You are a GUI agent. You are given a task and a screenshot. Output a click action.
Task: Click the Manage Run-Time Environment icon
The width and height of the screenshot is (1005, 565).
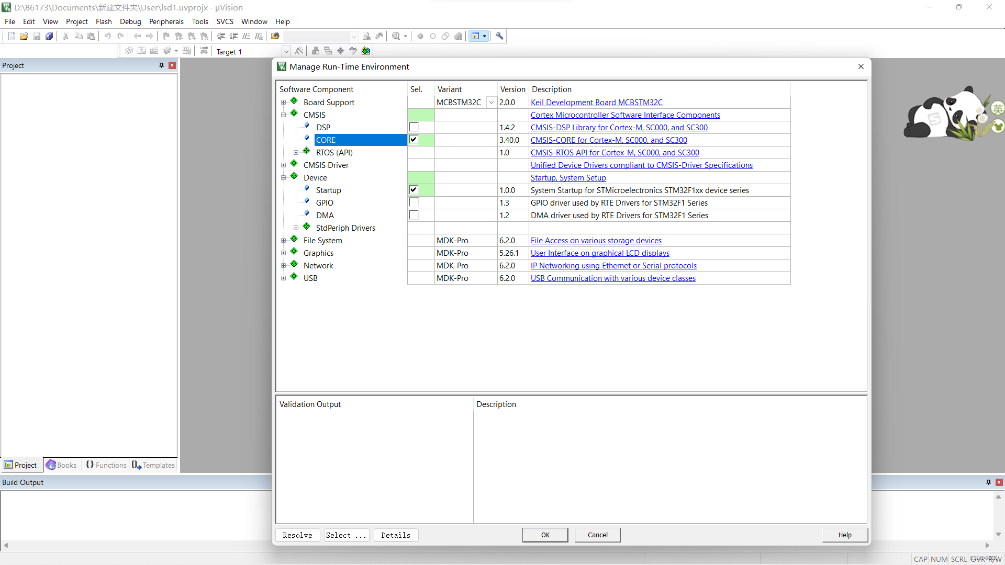pyautogui.click(x=366, y=51)
